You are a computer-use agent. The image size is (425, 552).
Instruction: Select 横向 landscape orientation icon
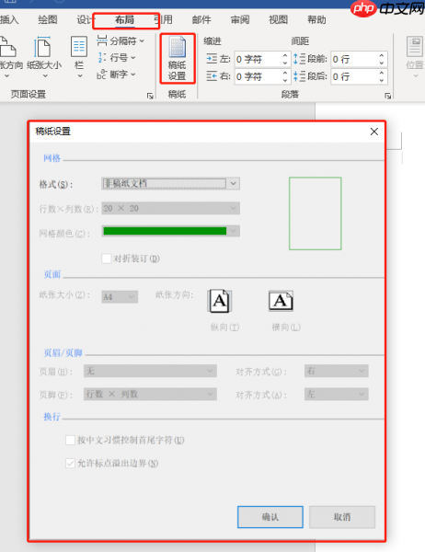(x=281, y=301)
